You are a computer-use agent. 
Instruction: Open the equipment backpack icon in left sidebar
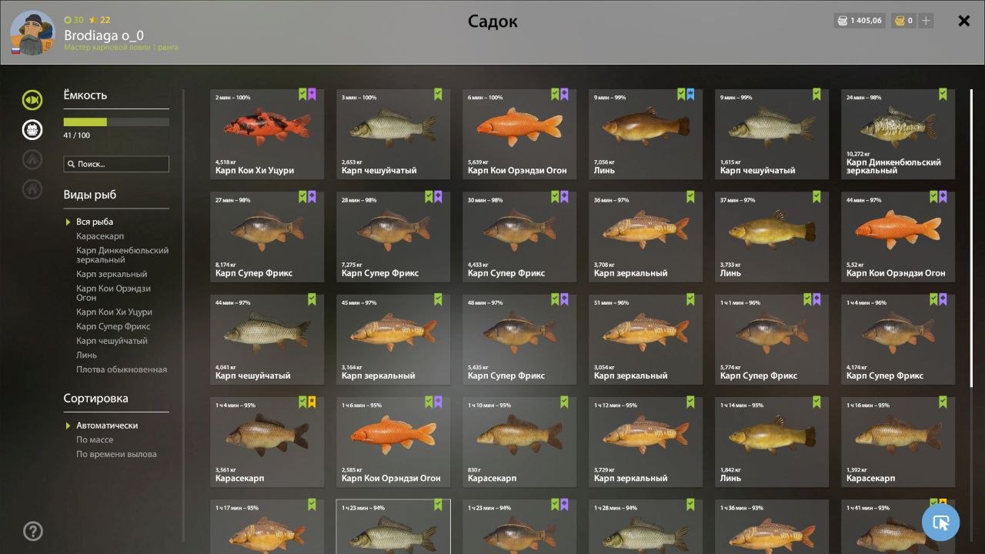point(32,129)
